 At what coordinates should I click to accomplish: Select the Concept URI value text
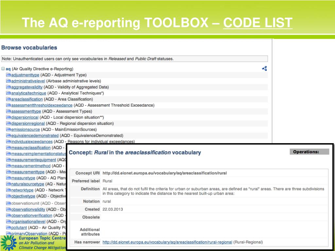pyautogui.click(x=165, y=173)
